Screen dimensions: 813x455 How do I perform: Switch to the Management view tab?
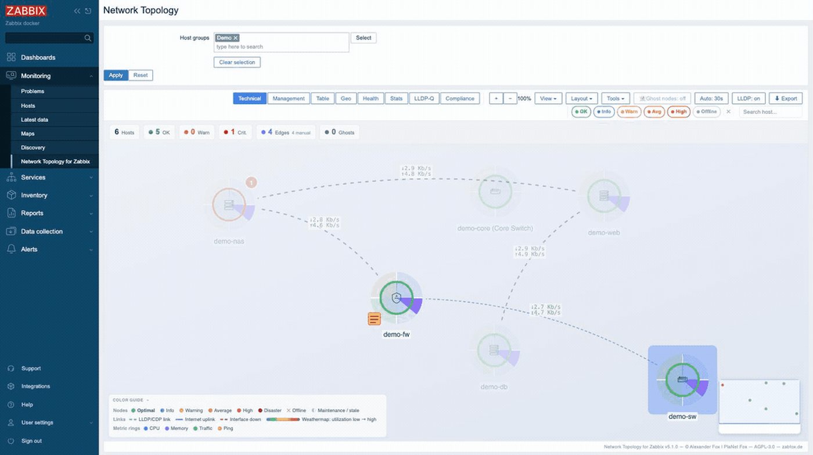289,99
